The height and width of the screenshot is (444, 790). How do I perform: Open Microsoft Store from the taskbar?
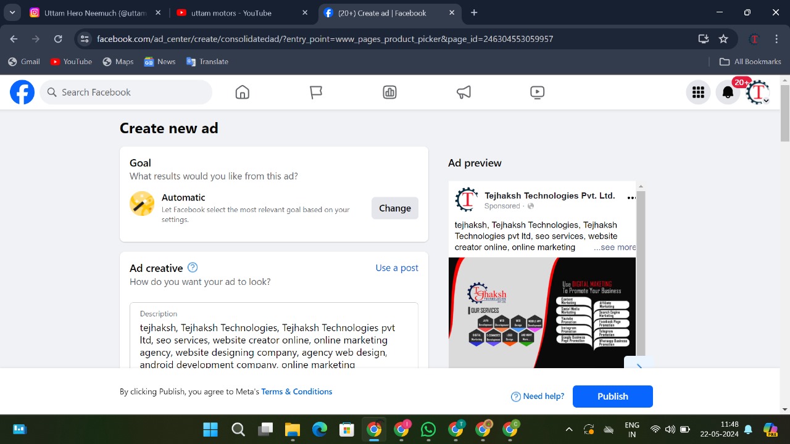347,429
